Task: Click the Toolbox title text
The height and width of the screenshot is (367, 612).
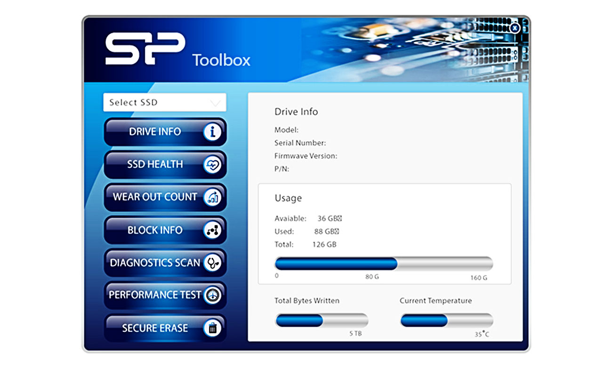Action: pos(221,60)
